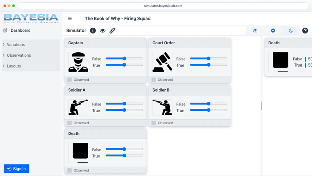The width and height of the screenshot is (312, 176).
Task: Adjust Death True slider
Action: (x=124, y=155)
